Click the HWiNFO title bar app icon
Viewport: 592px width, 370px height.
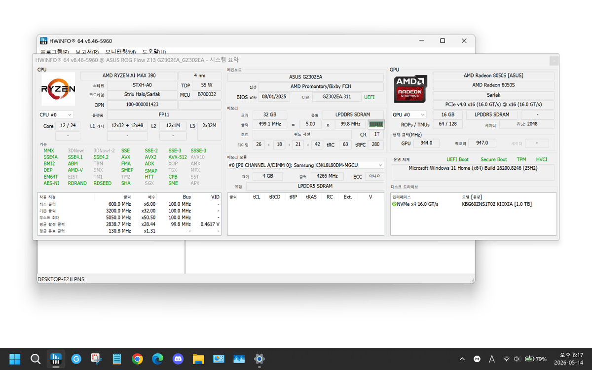pyautogui.click(x=43, y=41)
